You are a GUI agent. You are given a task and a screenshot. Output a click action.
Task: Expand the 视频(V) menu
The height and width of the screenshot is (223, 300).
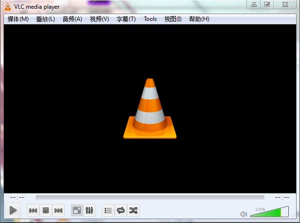click(x=99, y=19)
